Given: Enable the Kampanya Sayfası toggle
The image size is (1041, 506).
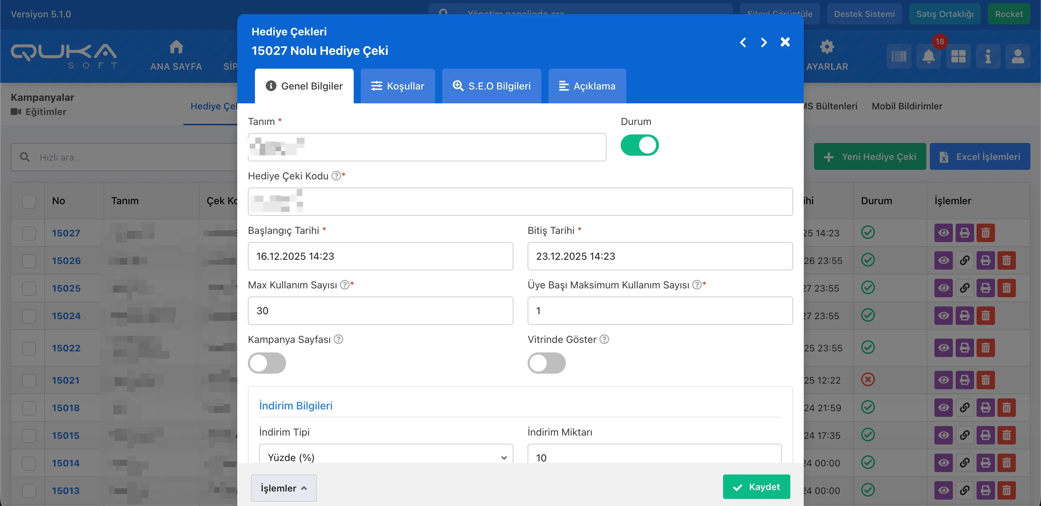Looking at the screenshot, I should pos(267,363).
